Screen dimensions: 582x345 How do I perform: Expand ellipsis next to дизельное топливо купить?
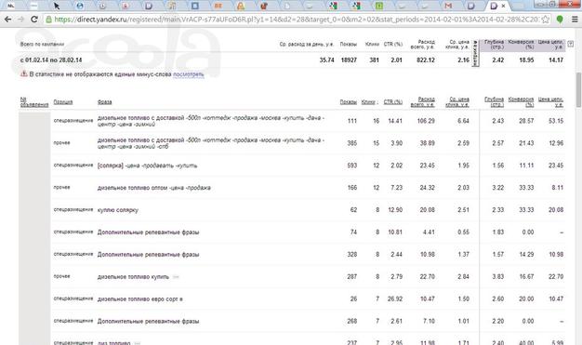[x=176, y=277]
